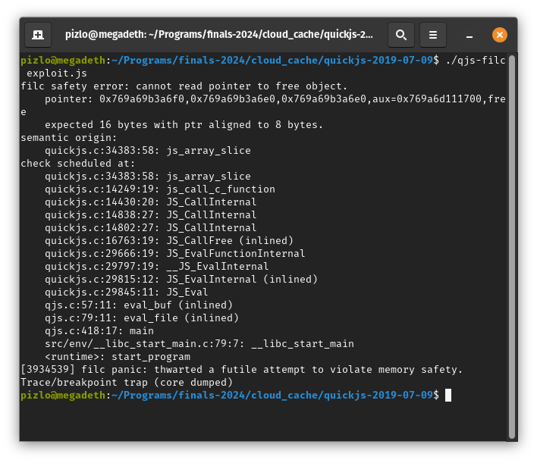
Task: Click the 'exploit.js' argument text
Action: [57, 74]
